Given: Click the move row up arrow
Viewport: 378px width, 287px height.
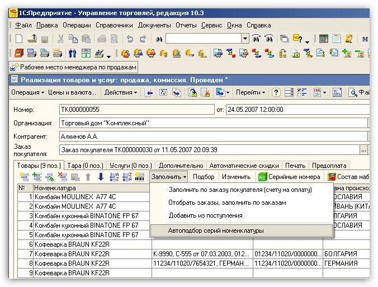Looking at the screenshot, I should coord(88,177).
